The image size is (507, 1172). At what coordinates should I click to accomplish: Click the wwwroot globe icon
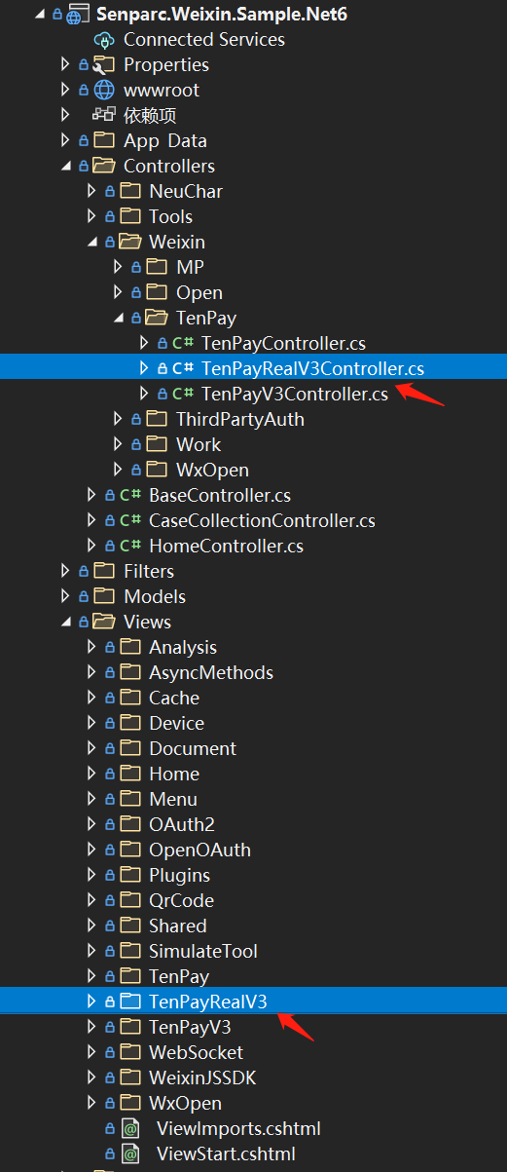pos(104,91)
